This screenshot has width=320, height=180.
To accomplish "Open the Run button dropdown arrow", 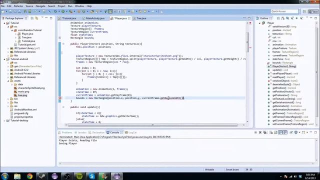I will coord(66,11).
